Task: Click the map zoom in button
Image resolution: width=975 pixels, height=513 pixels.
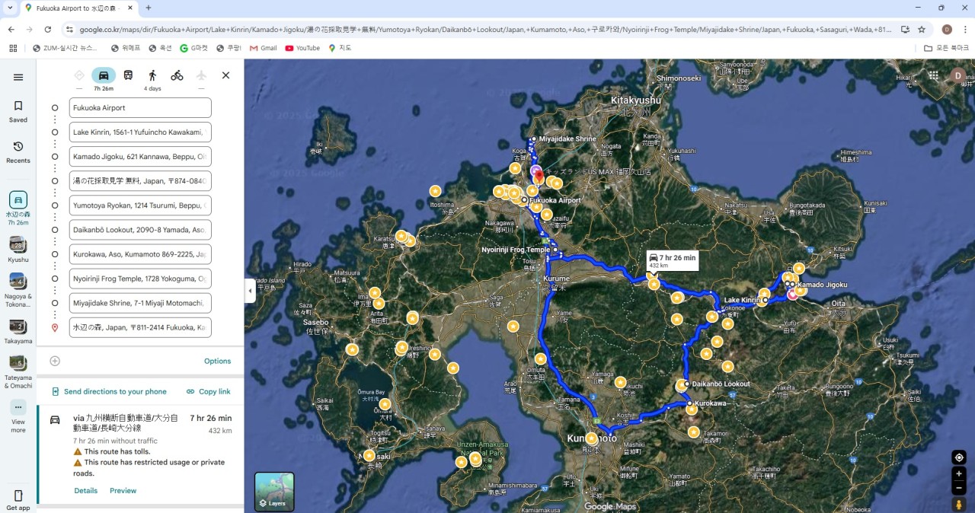Action: click(959, 473)
